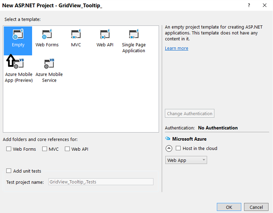Open the Web App dropdown

pyautogui.click(x=186, y=160)
